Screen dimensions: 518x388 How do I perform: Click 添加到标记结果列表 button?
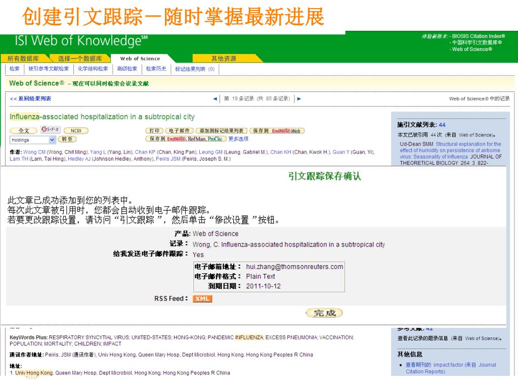click(x=222, y=131)
